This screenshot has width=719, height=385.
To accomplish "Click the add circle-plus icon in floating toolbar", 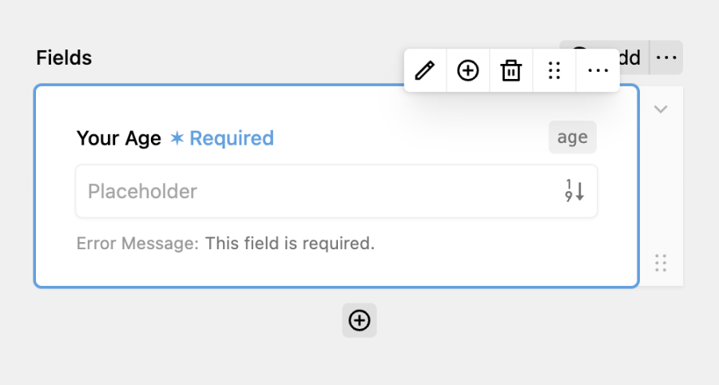I will pyautogui.click(x=467, y=70).
